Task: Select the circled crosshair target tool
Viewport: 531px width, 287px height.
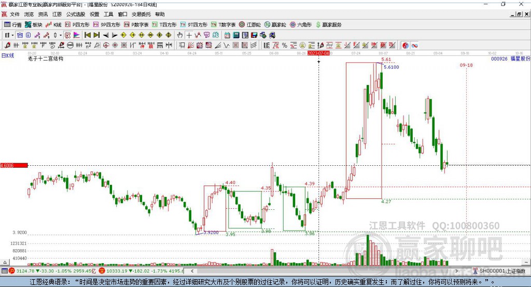Action: tap(106, 46)
